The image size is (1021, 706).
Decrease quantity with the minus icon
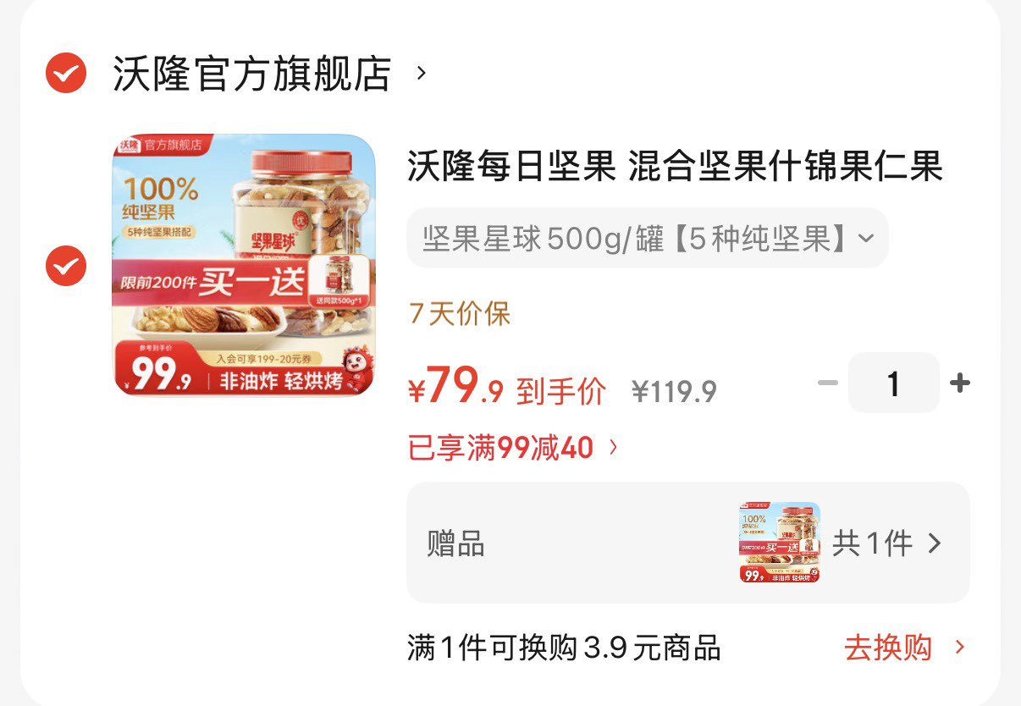point(827,383)
